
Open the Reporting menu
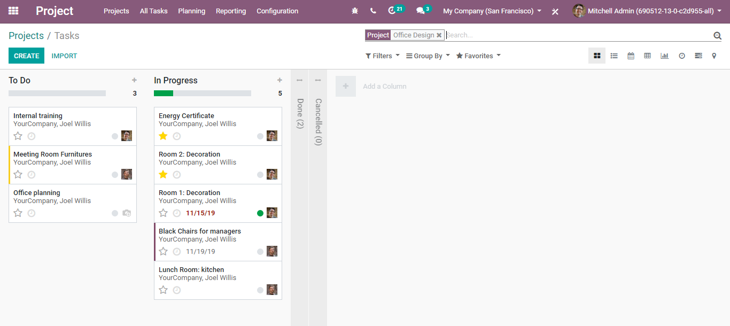(x=231, y=11)
